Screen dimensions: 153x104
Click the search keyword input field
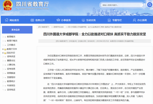pyautogui.click(x=122, y=5)
